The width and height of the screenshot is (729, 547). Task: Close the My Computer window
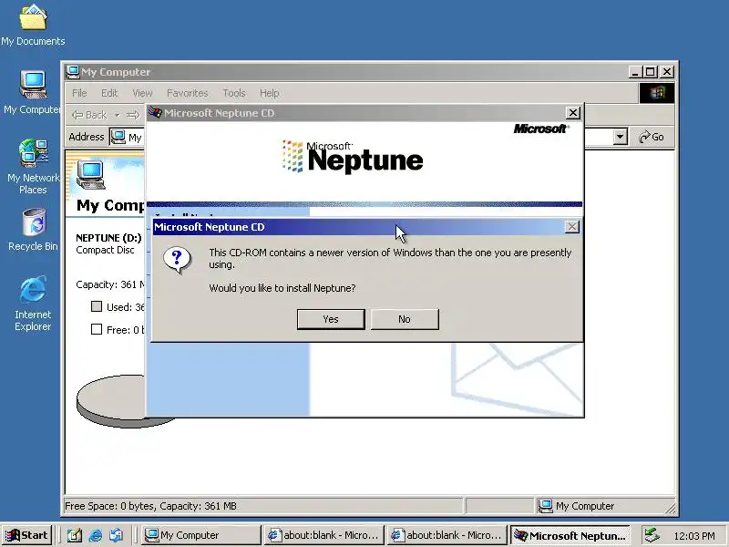coord(667,72)
